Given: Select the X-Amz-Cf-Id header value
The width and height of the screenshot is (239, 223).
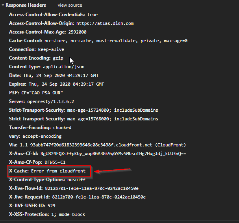Looking at the screenshot, I should [x=113, y=154].
